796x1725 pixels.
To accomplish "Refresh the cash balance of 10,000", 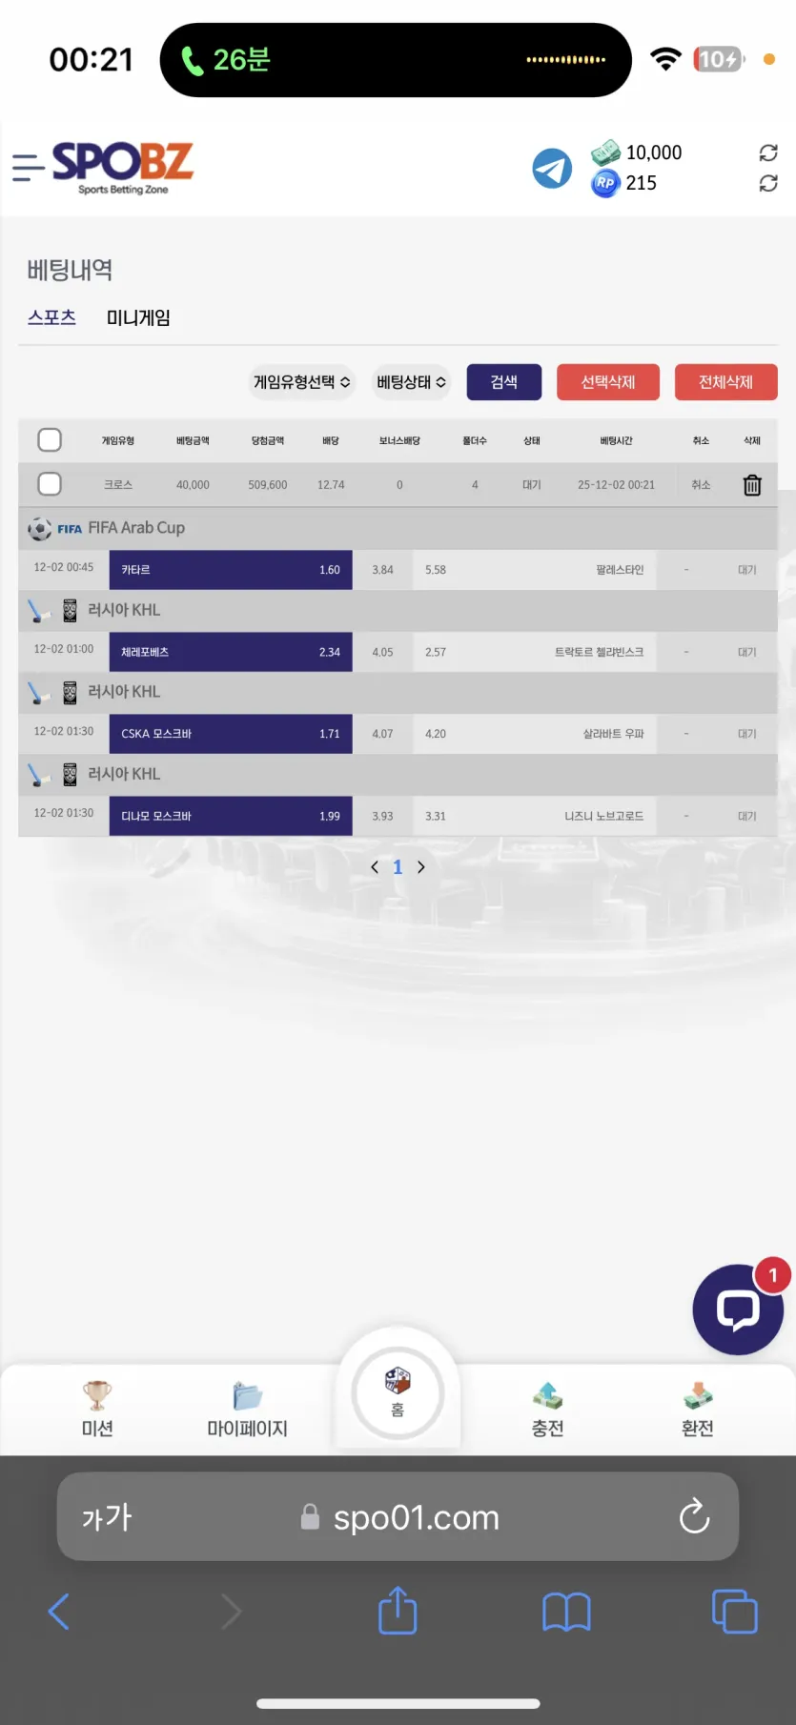I will click(768, 152).
